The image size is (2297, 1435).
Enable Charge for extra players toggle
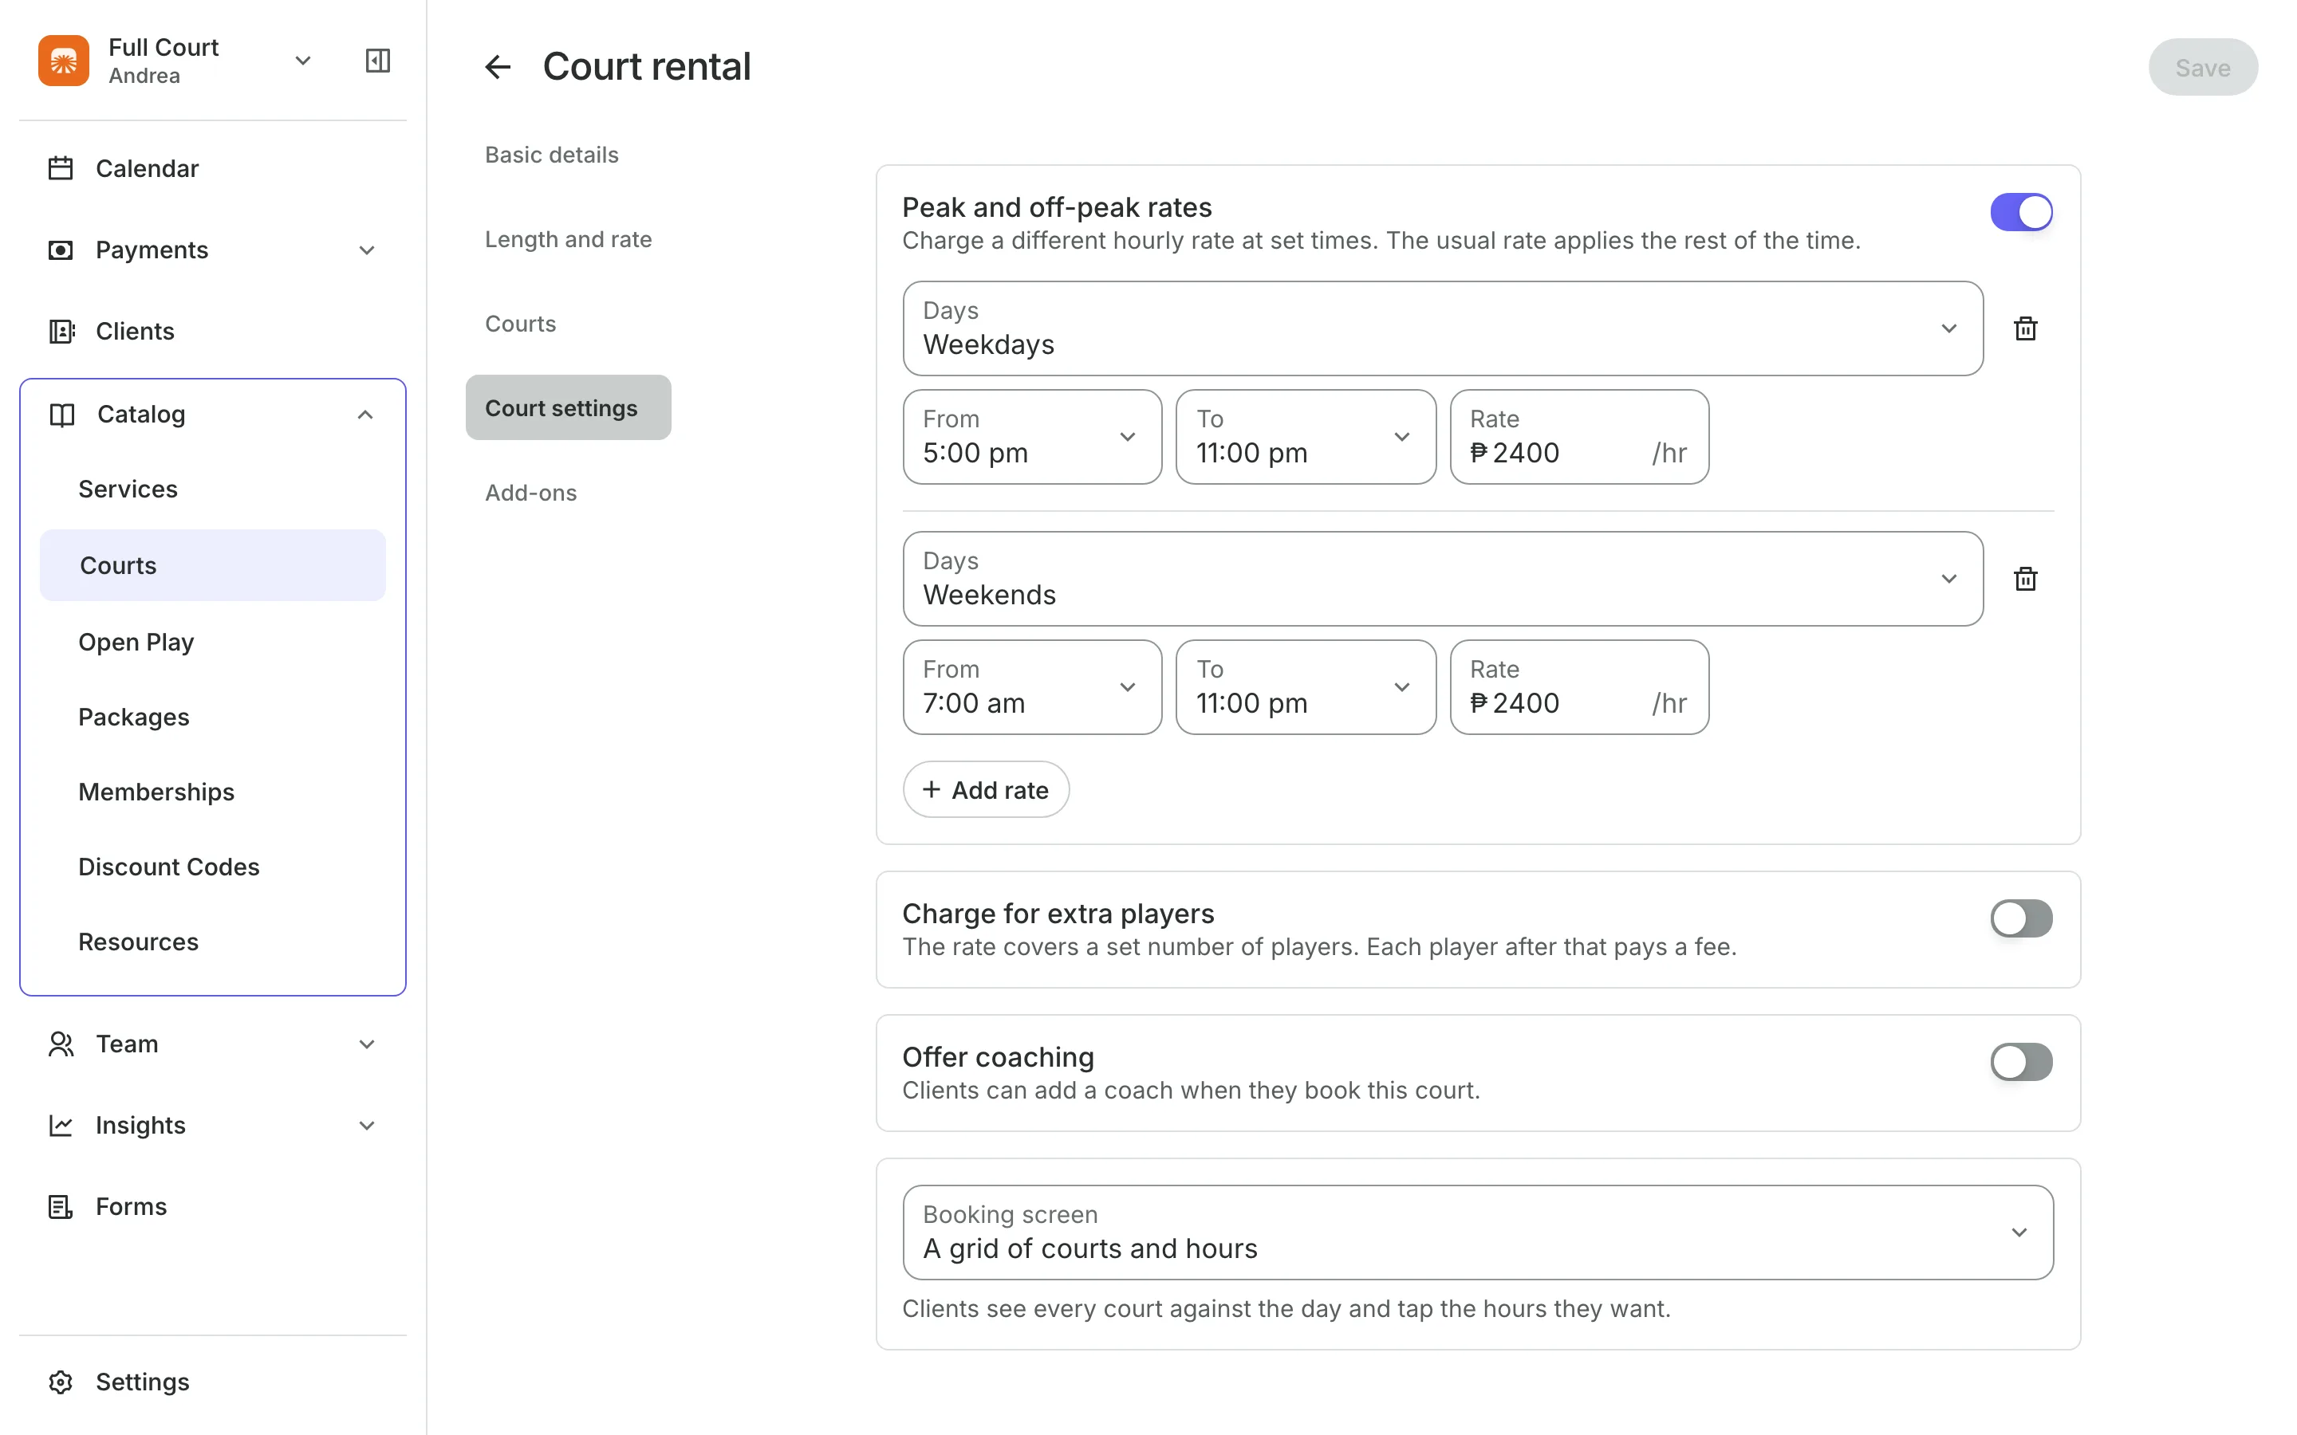tap(2021, 918)
